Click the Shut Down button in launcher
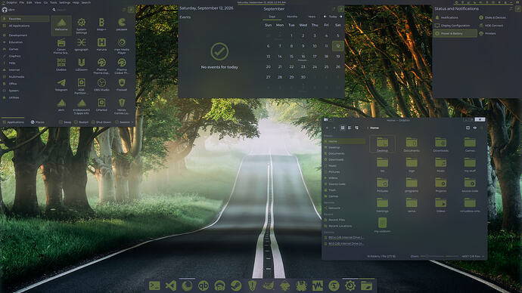Viewport: 522px width, 293px height. click(x=101, y=122)
